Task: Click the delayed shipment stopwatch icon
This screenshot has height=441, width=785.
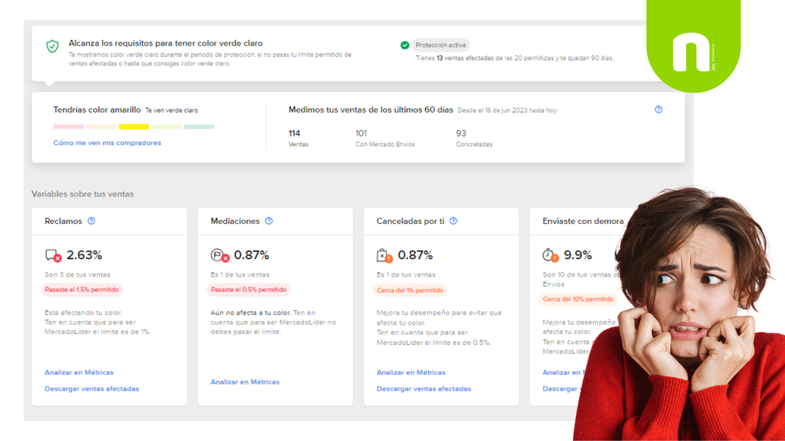Action: pyautogui.click(x=550, y=256)
